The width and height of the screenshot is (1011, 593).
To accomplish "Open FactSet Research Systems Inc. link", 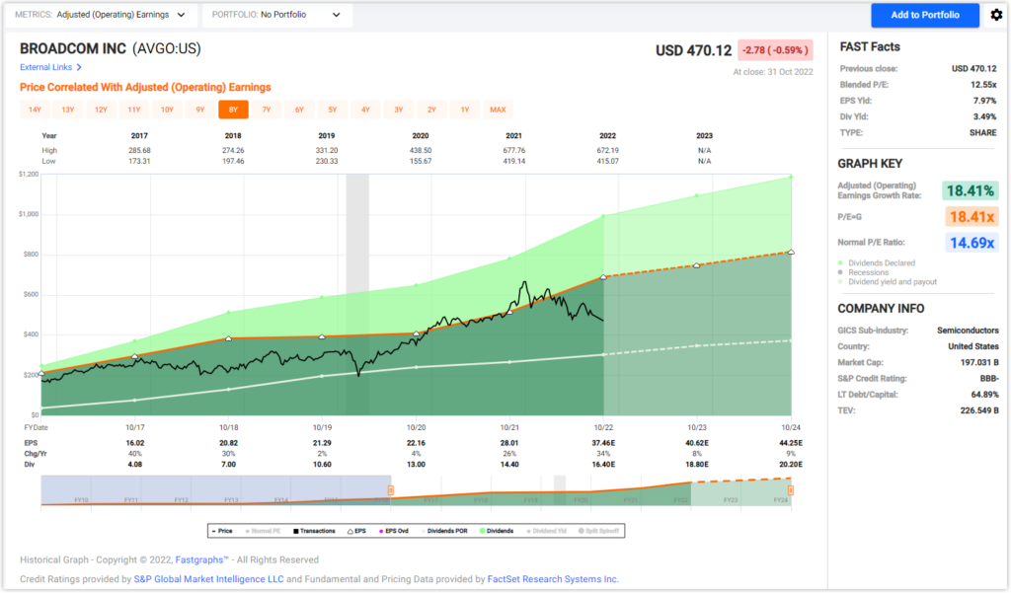I will (x=553, y=579).
